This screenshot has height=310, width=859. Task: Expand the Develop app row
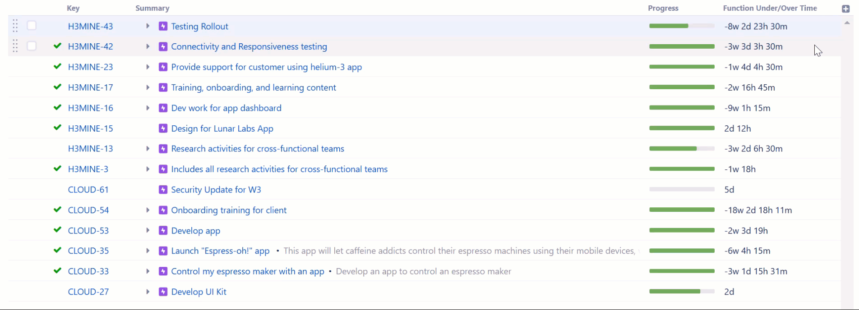point(148,230)
